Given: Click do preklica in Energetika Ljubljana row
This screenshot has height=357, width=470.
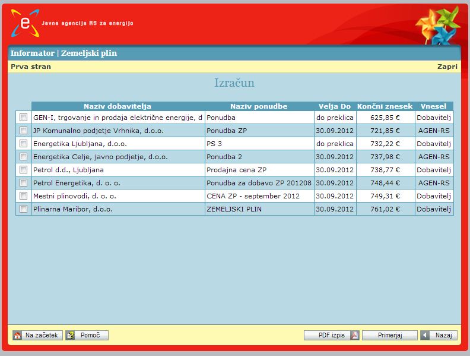Looking at the screenshot, I should tap(335, 144).
